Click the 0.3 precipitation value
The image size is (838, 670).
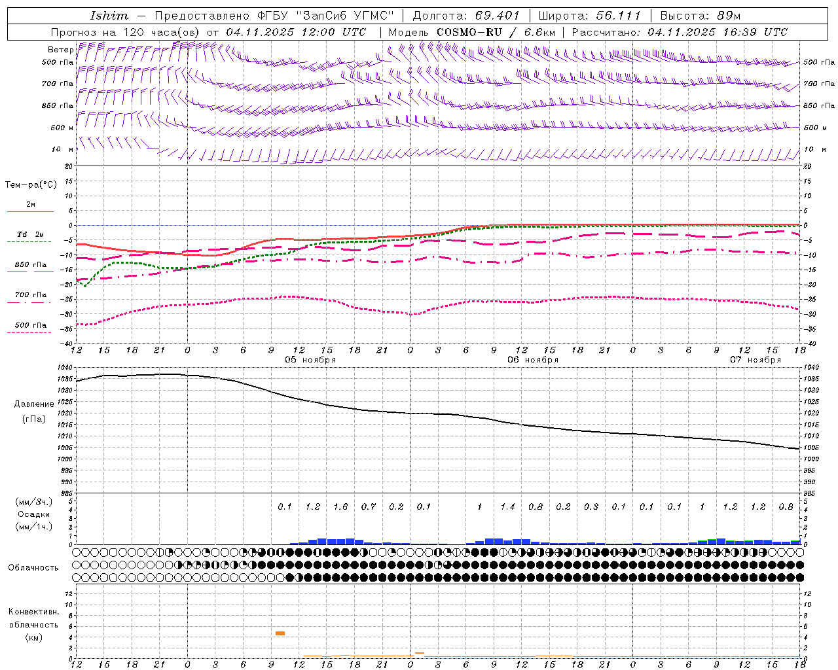coord(591,507)
